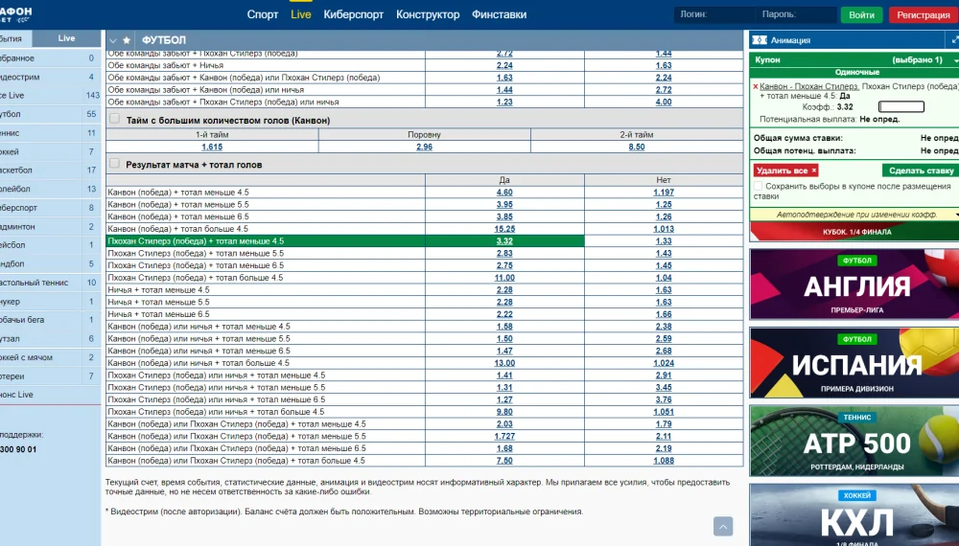
Task: Open the Купон dropdown arrow
Action: pyautogui.click(x=954, y=59)
